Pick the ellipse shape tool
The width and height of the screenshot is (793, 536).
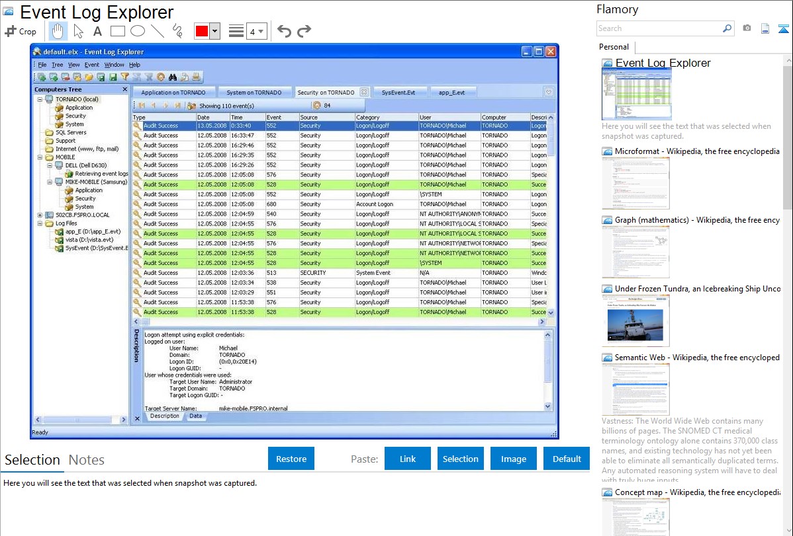tap(138, 31)
